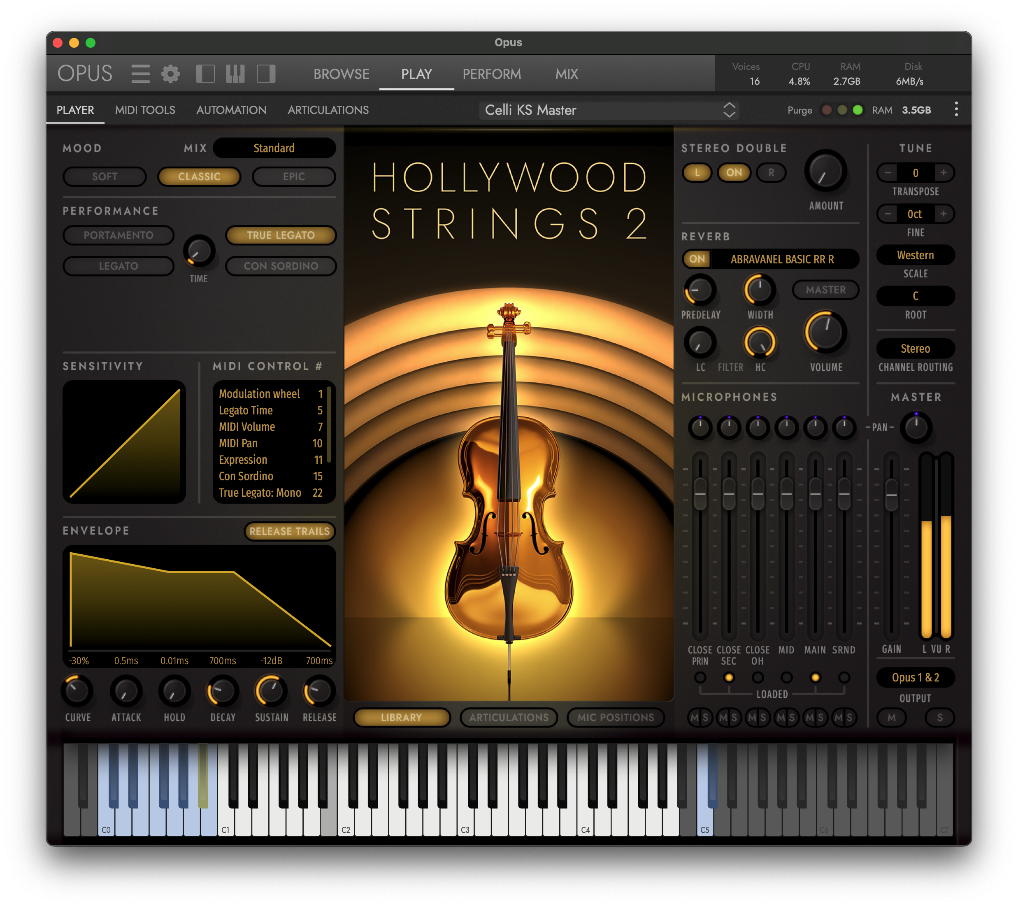Click the reverb Master button
This screenshot has height=907, width=1018.
826,290
